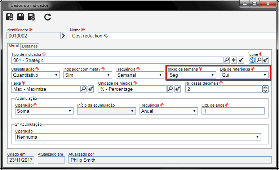Open the accumulation Frequência dropdown showing Anual
279x170 pixels.
168,111
